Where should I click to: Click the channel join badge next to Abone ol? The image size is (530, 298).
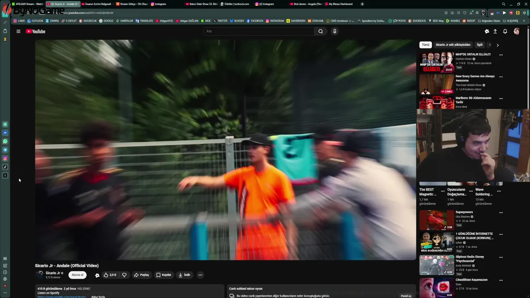coord(97,275)
